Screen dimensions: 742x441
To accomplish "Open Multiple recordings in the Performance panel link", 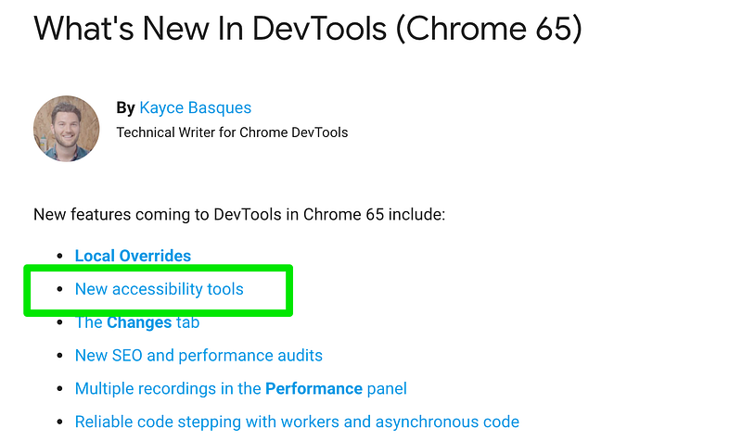I will click(241, 388).
